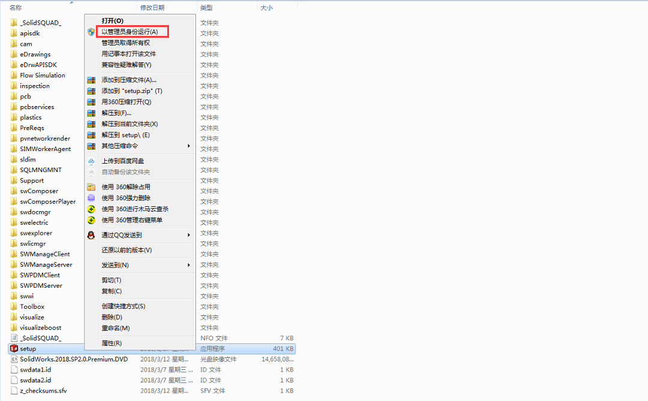Screen dimensions: 648x401
Task: Click the swComposer folder icon
Action: (x=14, y=191)
